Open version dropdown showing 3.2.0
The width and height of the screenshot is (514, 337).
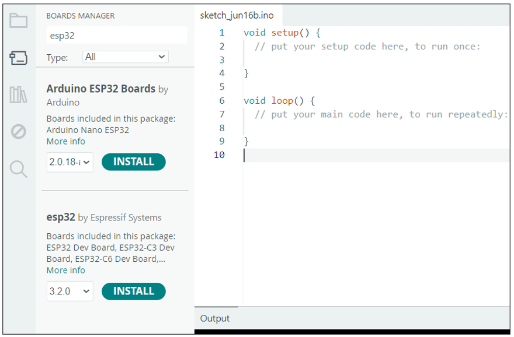70,291
